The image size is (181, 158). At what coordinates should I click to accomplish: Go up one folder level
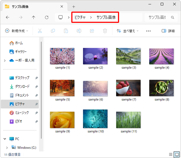pos(34,17)
